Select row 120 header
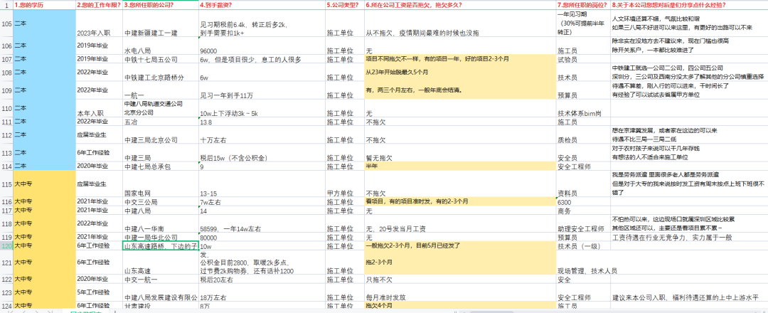This screenshot has height=313, width=768. tap(6, 246)
